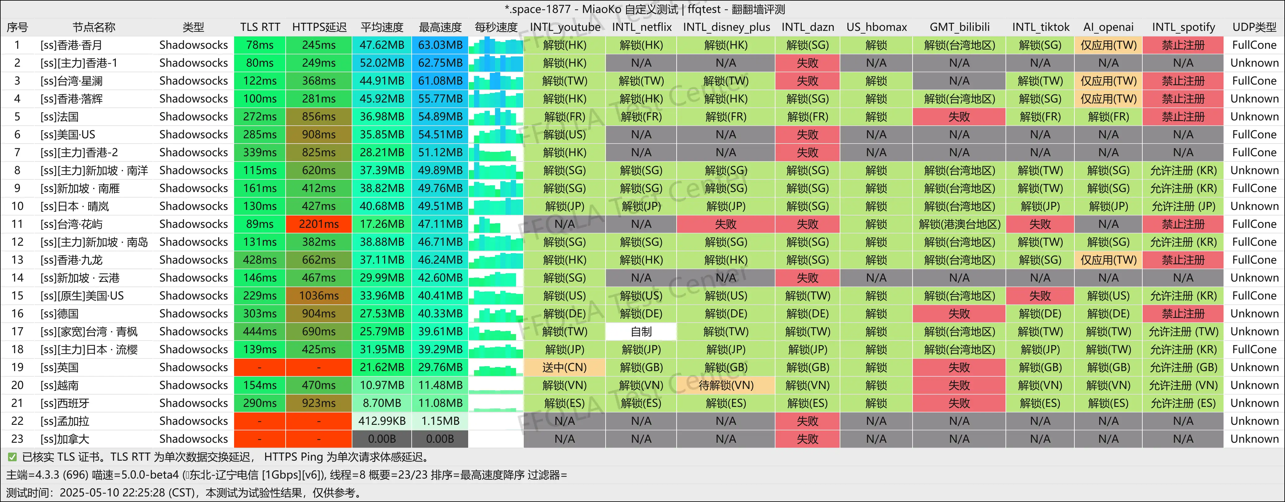Image resolution: width=1285 pixels, height=502 pixels.
Task: Click the UDP类型 column header
Action: point(1254,27)
